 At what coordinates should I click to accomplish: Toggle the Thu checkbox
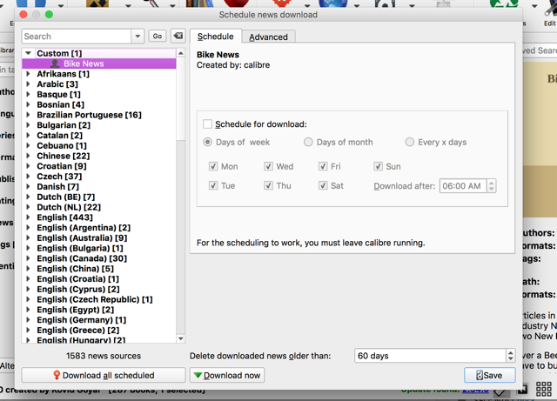268,185
